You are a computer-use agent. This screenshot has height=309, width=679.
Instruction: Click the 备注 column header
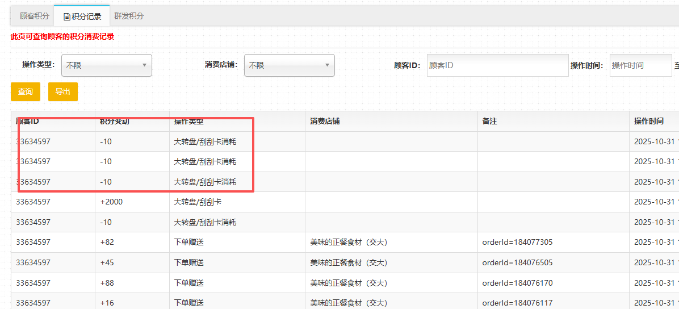(x=489, y=121)
